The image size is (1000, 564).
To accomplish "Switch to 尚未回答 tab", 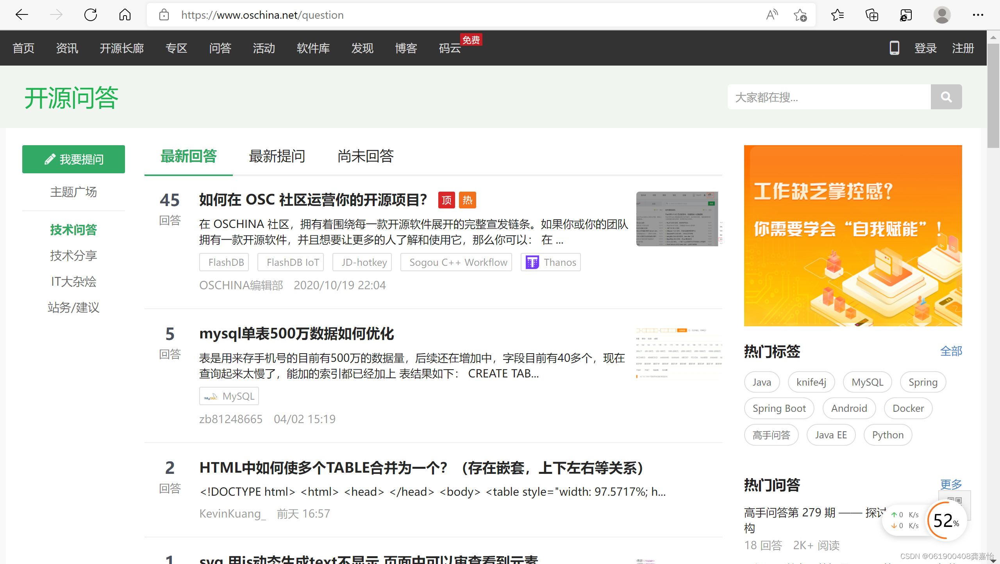I will pyautogui.click(x=365, y=156).
